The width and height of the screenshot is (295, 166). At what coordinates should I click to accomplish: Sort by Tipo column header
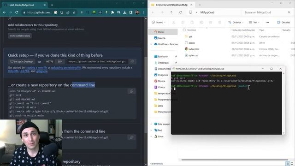pos(261,30)
